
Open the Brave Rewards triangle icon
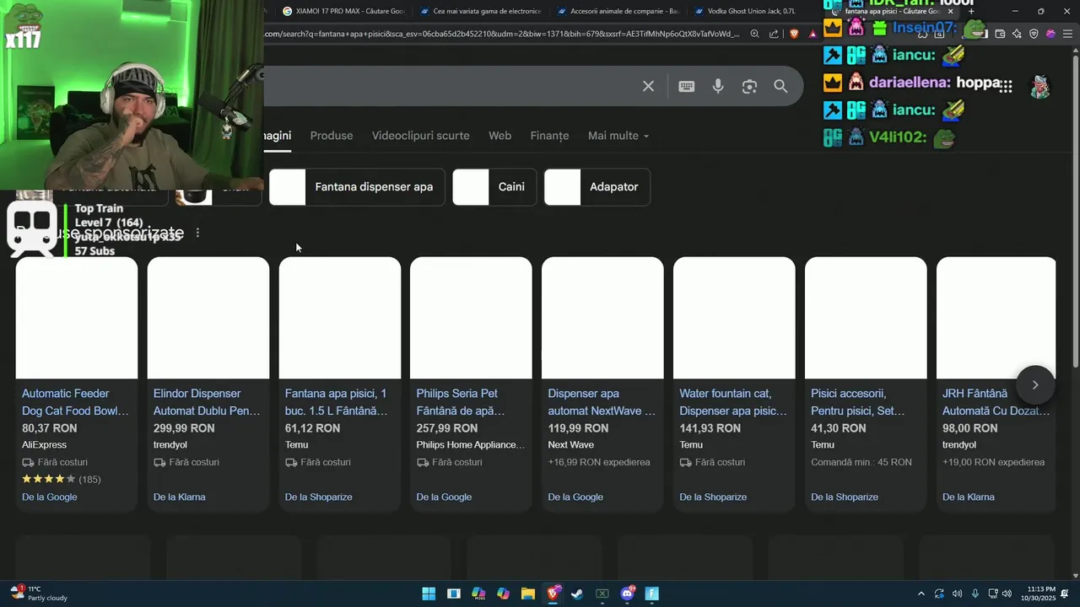pos(813,34)
